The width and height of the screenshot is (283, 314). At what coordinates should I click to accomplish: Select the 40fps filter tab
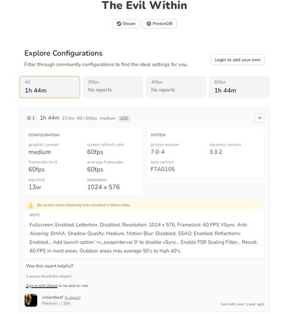click(x=176, y=87)
